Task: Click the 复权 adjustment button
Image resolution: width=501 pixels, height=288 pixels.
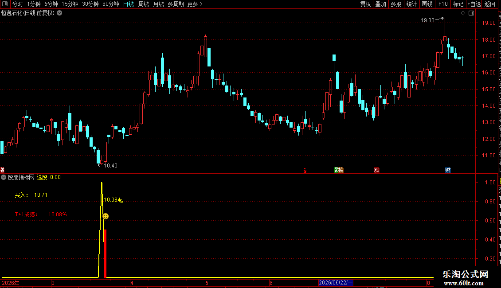Action: click(365, 4)
